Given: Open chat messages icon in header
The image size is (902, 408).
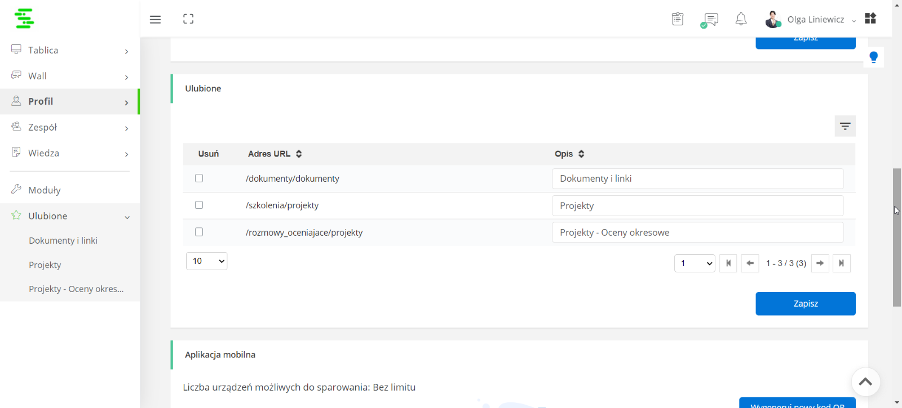Looking at the screenshot, I should pos(709,20).
